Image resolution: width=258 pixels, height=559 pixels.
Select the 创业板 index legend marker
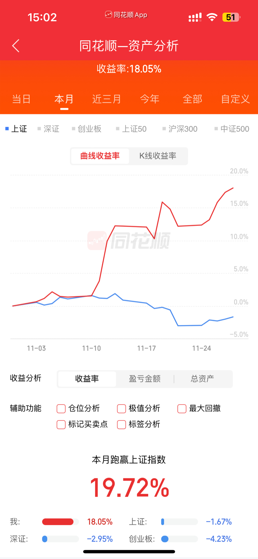(74, 129)
